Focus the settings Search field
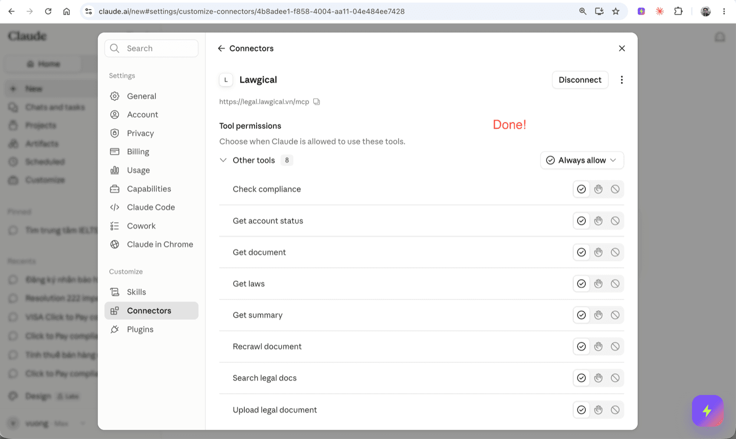 (151, 49)
